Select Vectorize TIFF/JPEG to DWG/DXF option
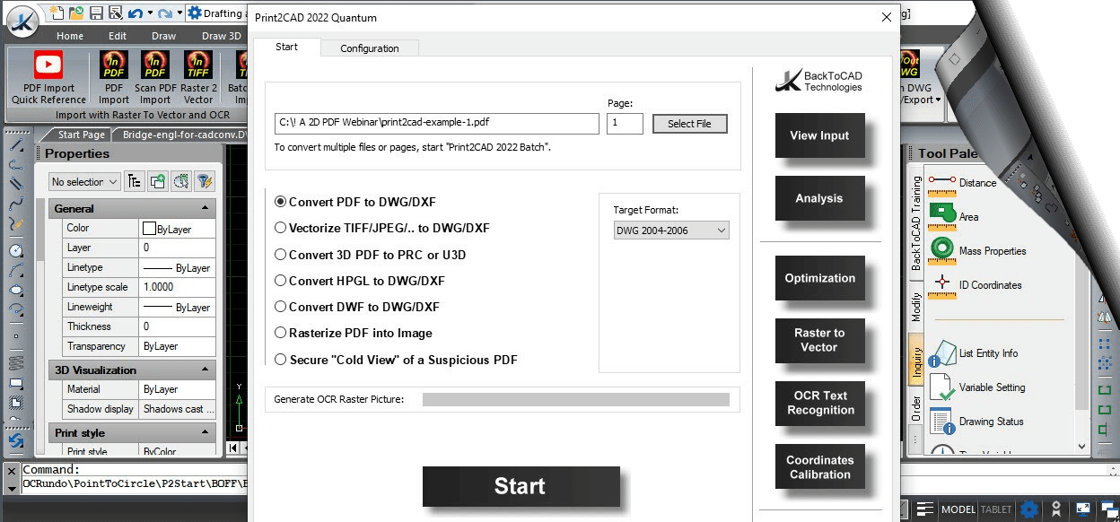The width and height of the screenshot is (1120, 522). pos(382,228)
